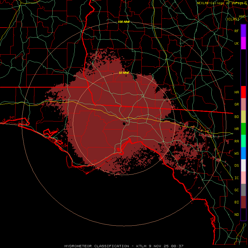Click the BD legend label
Screen dimensions: 248x248
pos(236,117)
